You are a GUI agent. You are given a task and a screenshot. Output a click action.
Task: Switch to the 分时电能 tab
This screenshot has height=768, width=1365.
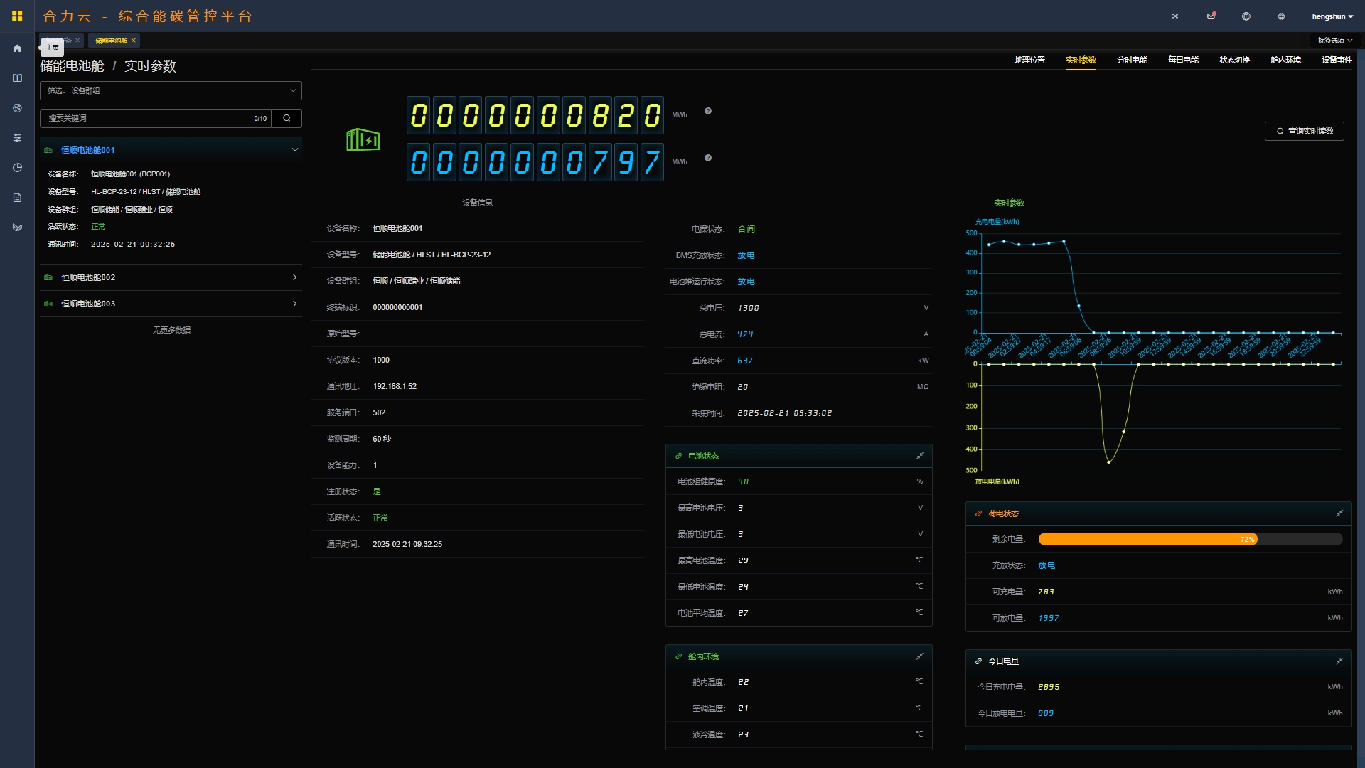pos(1132,60)
